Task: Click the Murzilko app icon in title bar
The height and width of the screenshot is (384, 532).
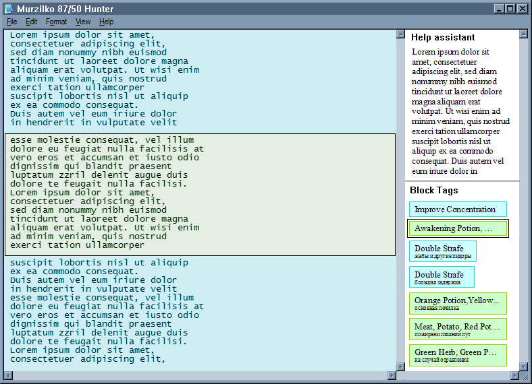Action: pos(9,9)
